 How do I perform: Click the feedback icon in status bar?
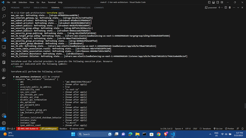click(x=238, y=129)
